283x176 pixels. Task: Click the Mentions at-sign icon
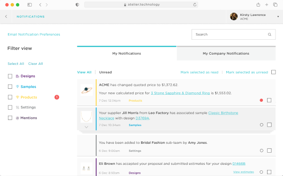click(x=17, y=118)
